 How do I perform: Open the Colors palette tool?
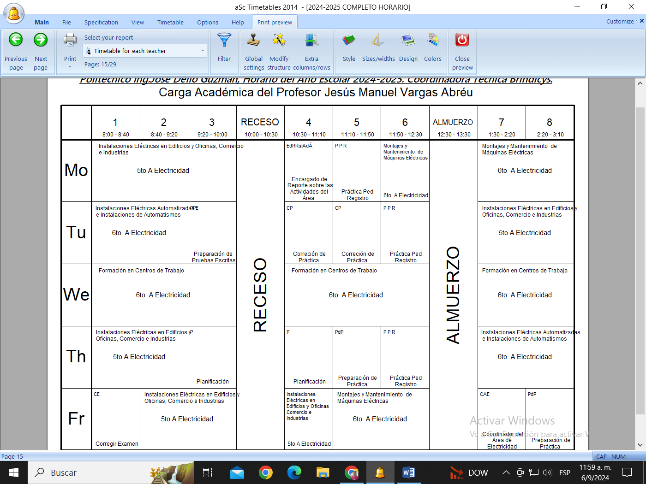433,47
